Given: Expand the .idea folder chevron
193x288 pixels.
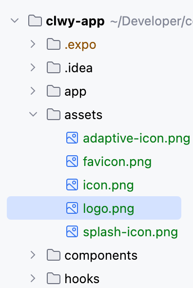Looking at the screenshot, I should (x=33, y=67).
